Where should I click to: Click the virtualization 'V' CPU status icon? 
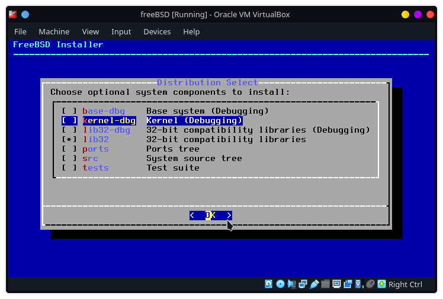tap(359, 284)
